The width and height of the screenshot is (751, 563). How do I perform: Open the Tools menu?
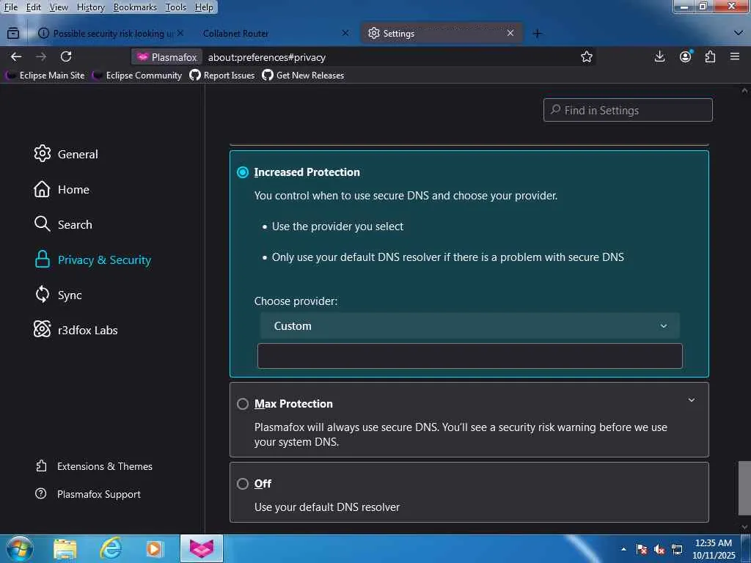point(176,7)
